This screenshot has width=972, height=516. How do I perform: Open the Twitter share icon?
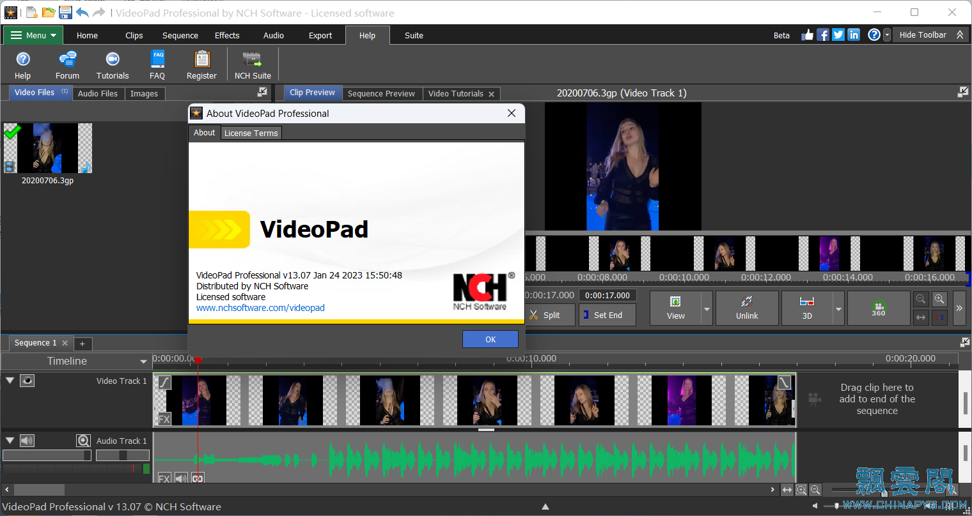pyautogui.click(x=838, y=34)
